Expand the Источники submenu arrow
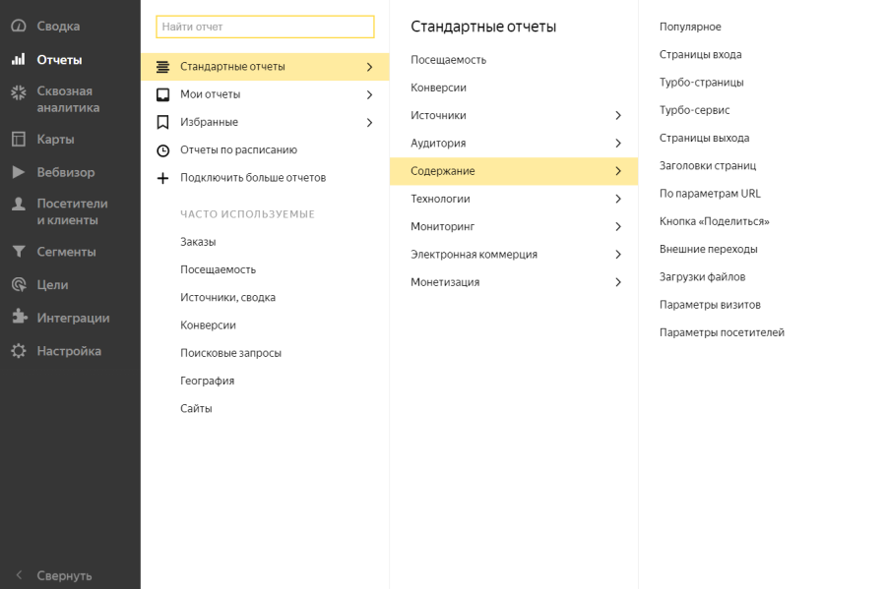Screen dimensions: 886x589 click(x=618, y=116)
